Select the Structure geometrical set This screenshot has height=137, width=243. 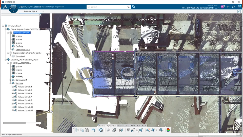[19, 83]
